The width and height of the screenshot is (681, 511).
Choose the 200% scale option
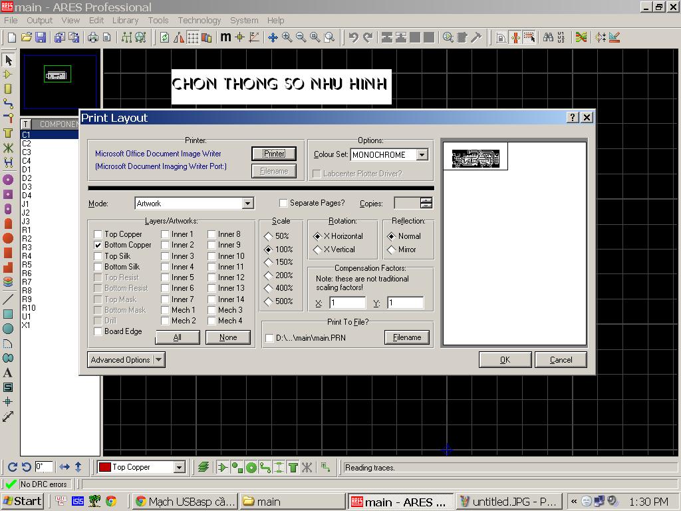(x=269, y=275)
